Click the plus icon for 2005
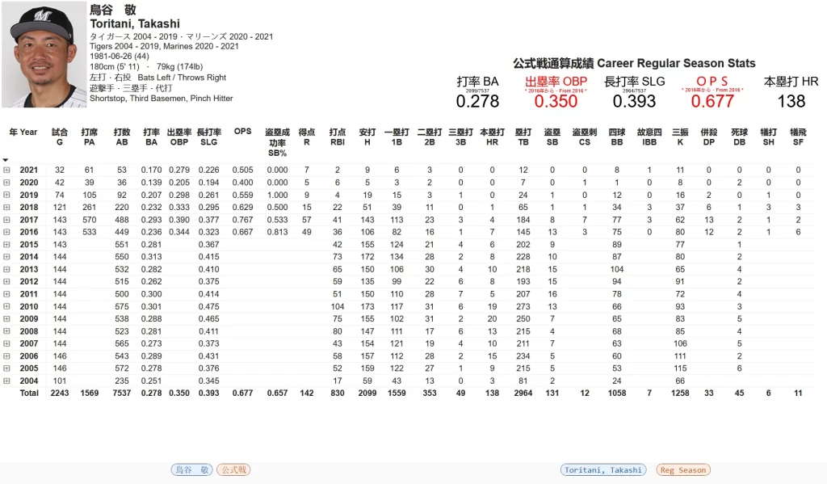 6,368
